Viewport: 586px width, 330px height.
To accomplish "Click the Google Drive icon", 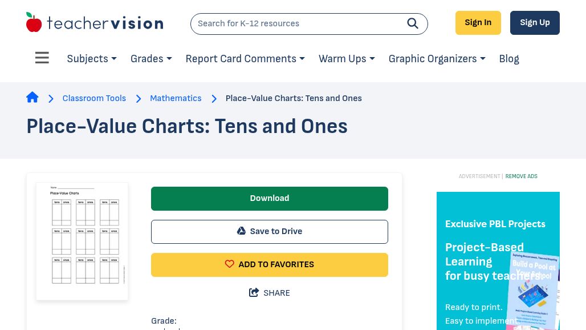I will tap(242, 231).
